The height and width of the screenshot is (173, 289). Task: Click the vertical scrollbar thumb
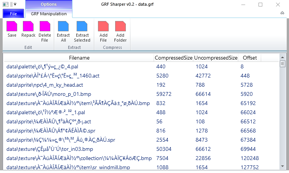click(x=283, y=64)
